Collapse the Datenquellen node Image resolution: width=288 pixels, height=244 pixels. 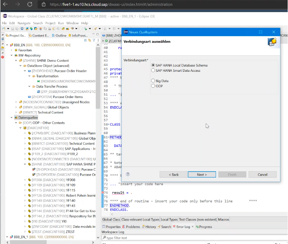click(12, 118)
